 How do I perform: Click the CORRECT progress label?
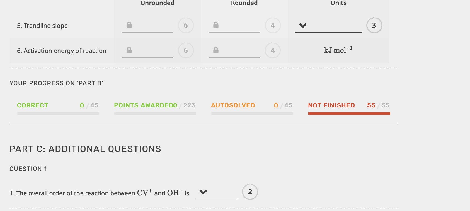coord(32,105)
